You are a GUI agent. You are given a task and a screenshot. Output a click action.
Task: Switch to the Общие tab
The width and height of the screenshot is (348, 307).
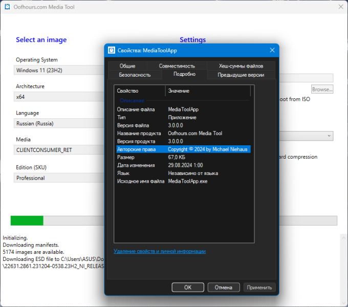[127, 66]
